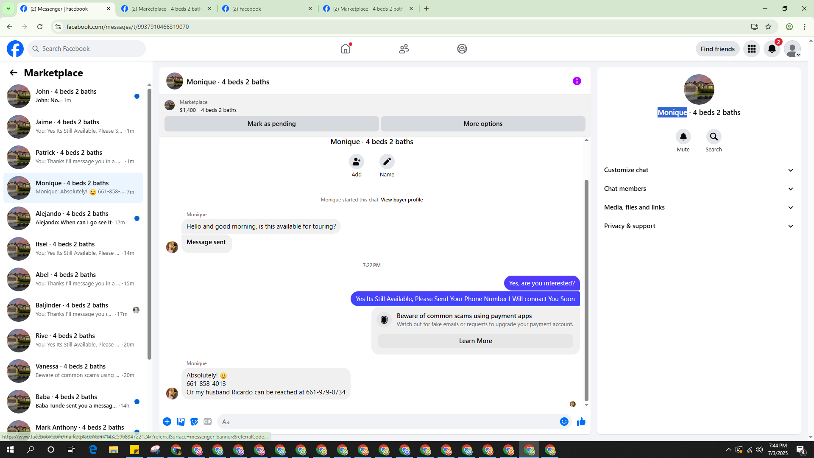Attach a photo file icon
The image size is (814, 458).
[x=181, y=422]
